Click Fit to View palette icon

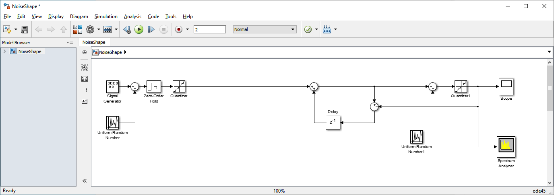click(x=85, y=79)
